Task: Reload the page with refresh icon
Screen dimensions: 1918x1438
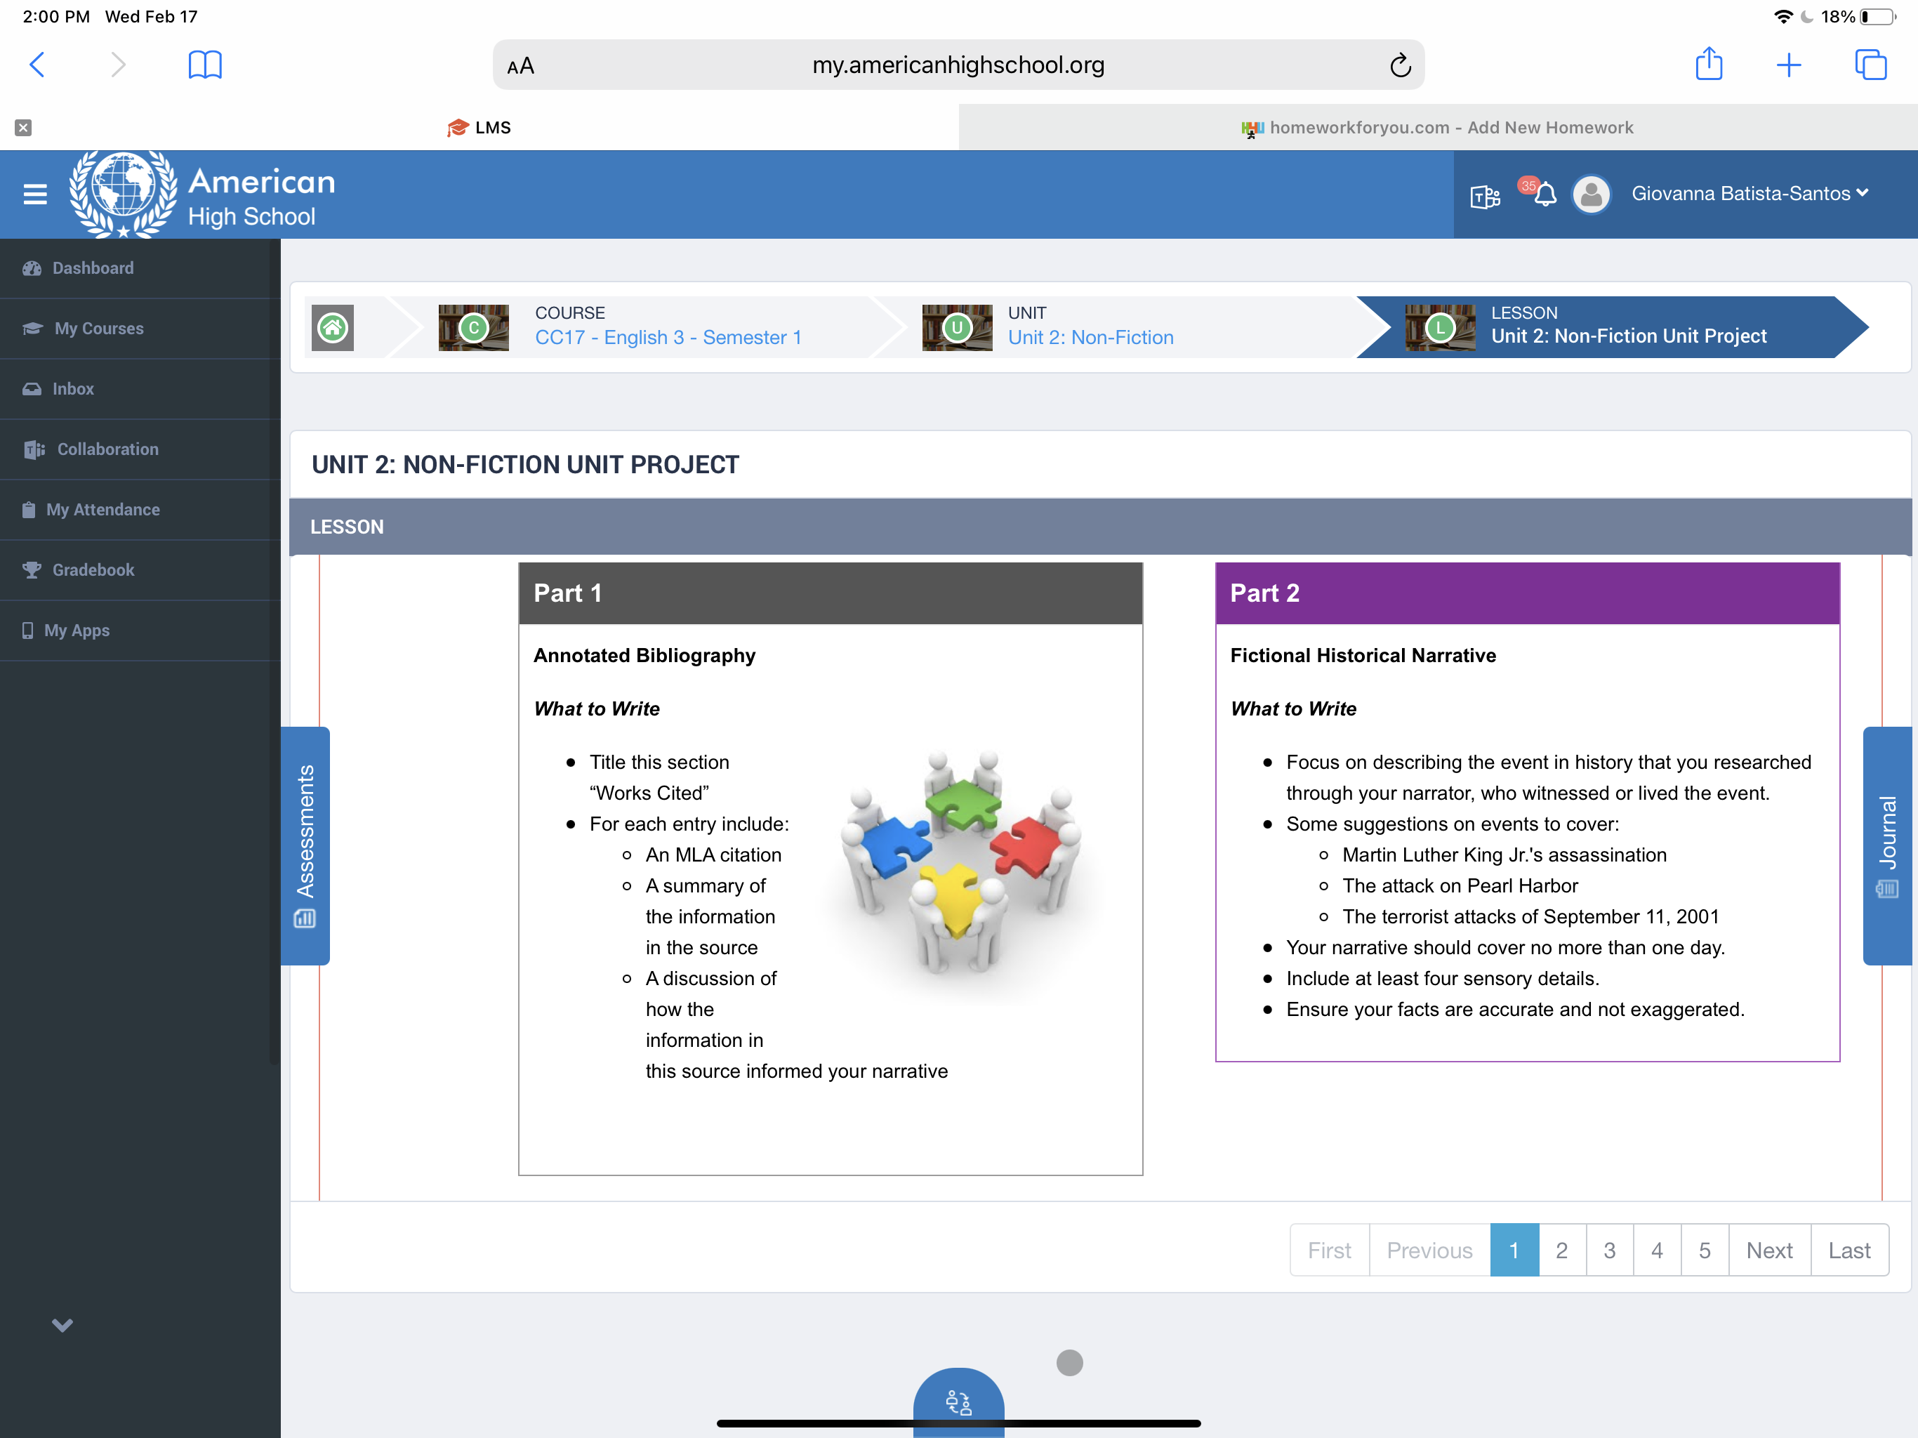Action: pyautogui.click(x=1399, y=65)
